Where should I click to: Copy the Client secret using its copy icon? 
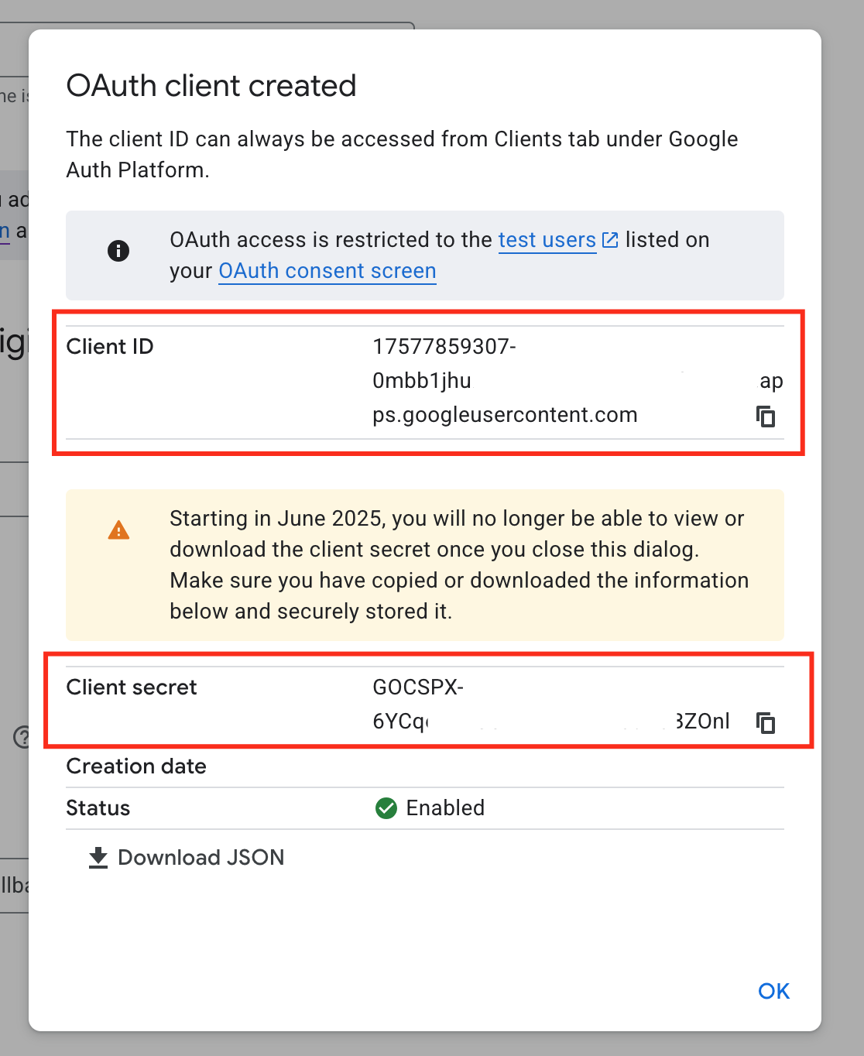pyautogui.click(x=765, y=722)
